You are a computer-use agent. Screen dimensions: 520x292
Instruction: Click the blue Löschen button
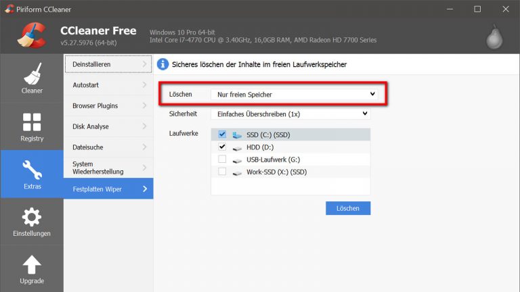348,208
